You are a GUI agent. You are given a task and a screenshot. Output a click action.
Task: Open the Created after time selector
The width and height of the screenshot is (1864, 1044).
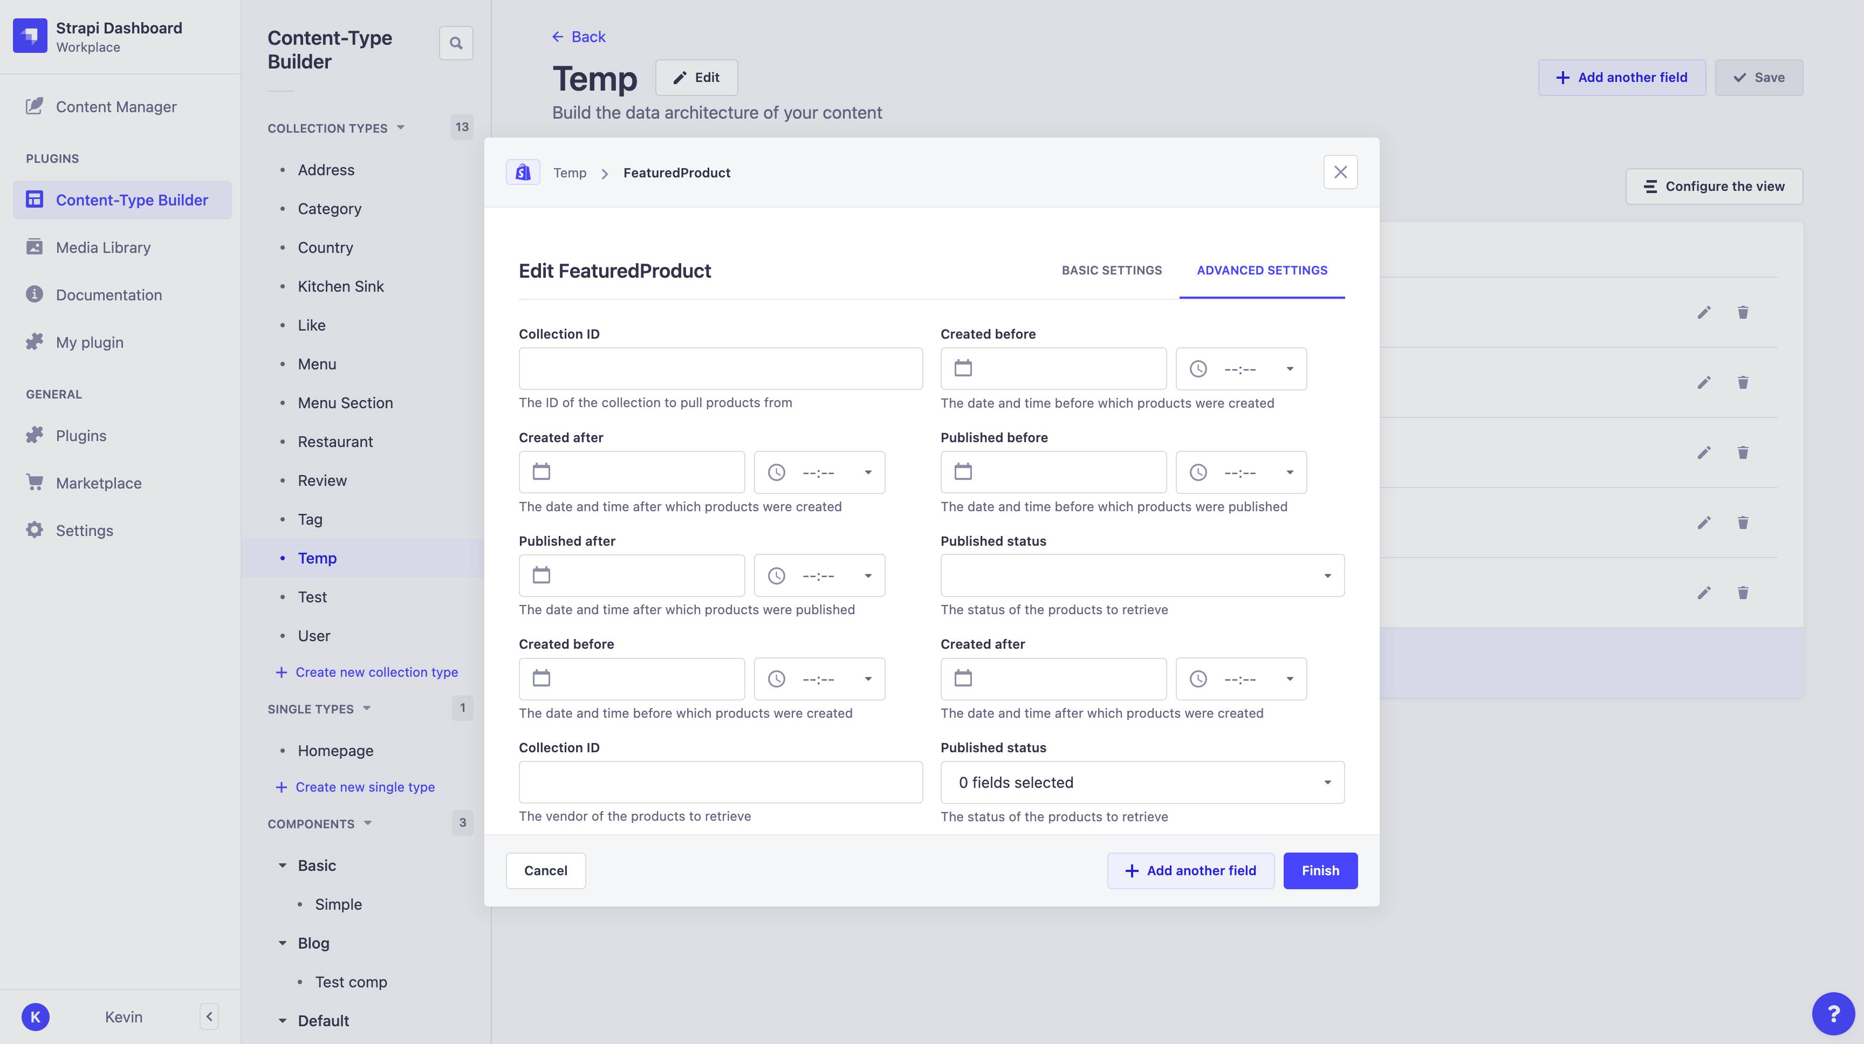819,472
